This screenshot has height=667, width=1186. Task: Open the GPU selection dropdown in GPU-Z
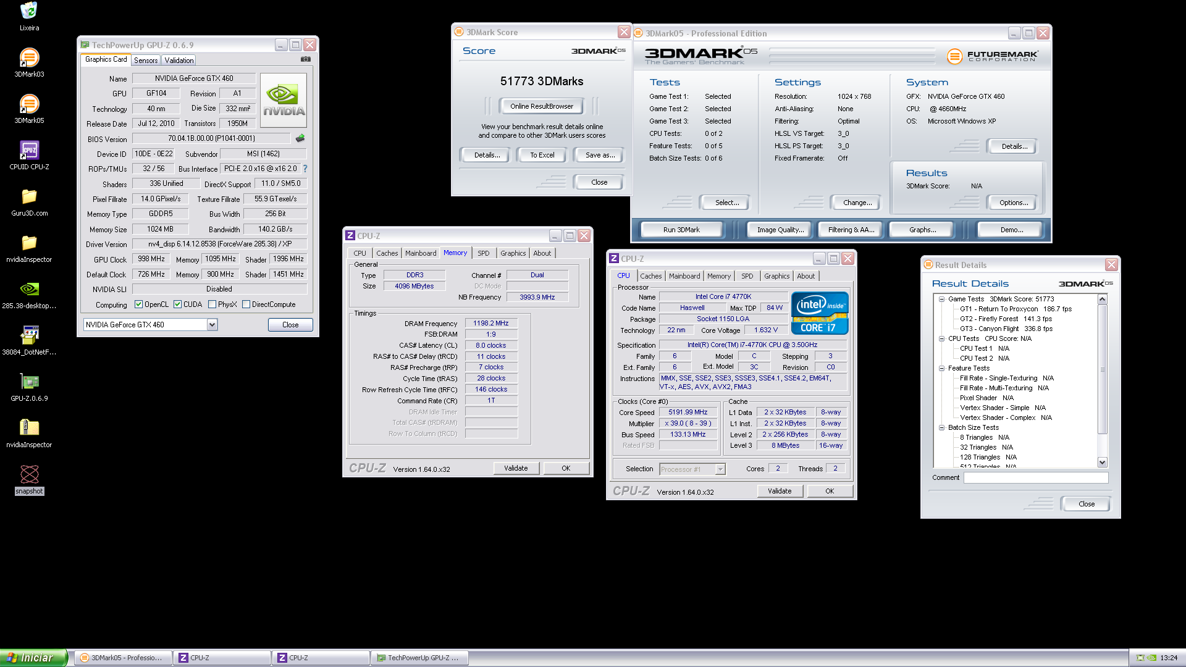(x=212, y=325)
